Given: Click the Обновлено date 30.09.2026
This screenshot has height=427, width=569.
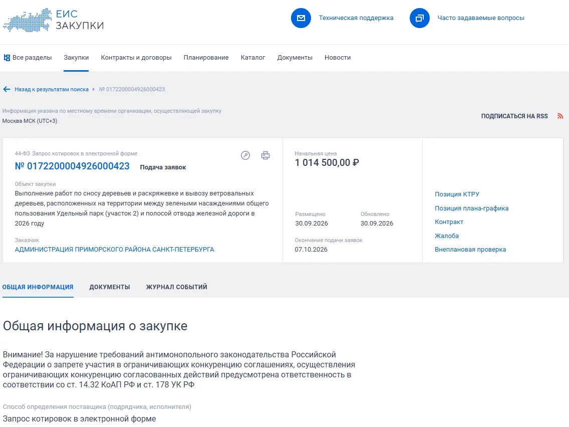Looking at the screenshot, I should (377, 224).
